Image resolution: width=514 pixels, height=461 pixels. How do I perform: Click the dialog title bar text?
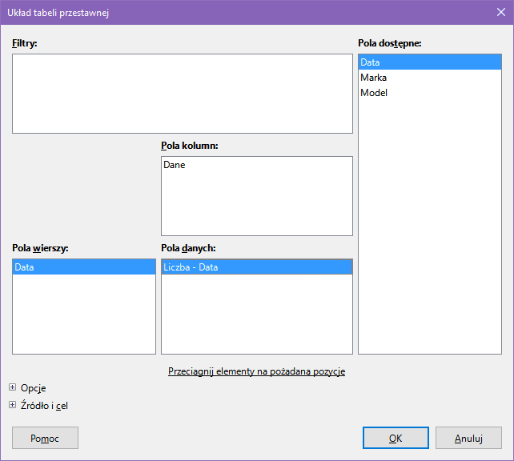point(58,12)
